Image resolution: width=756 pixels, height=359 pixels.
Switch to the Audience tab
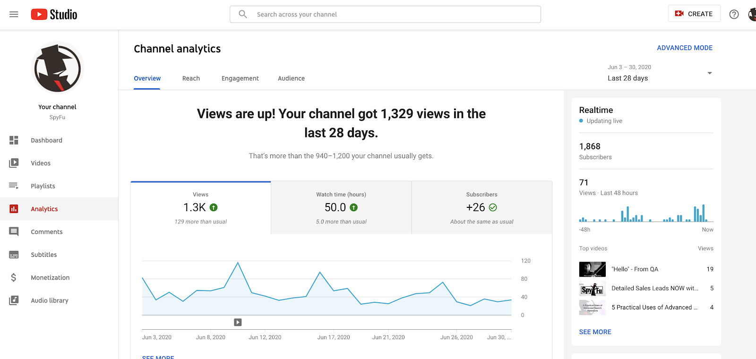[x=291, y=78]
